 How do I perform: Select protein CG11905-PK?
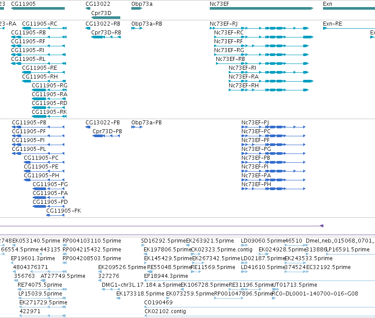coord(63,211)
